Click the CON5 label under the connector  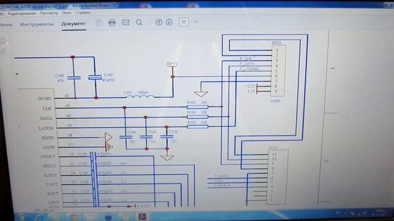(275, 101)
